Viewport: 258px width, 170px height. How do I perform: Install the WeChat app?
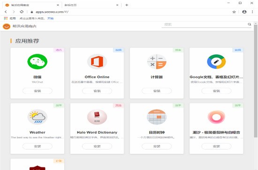(x=38, y=91)
